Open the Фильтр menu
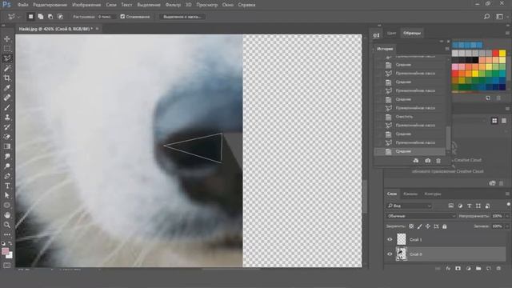 173,5
